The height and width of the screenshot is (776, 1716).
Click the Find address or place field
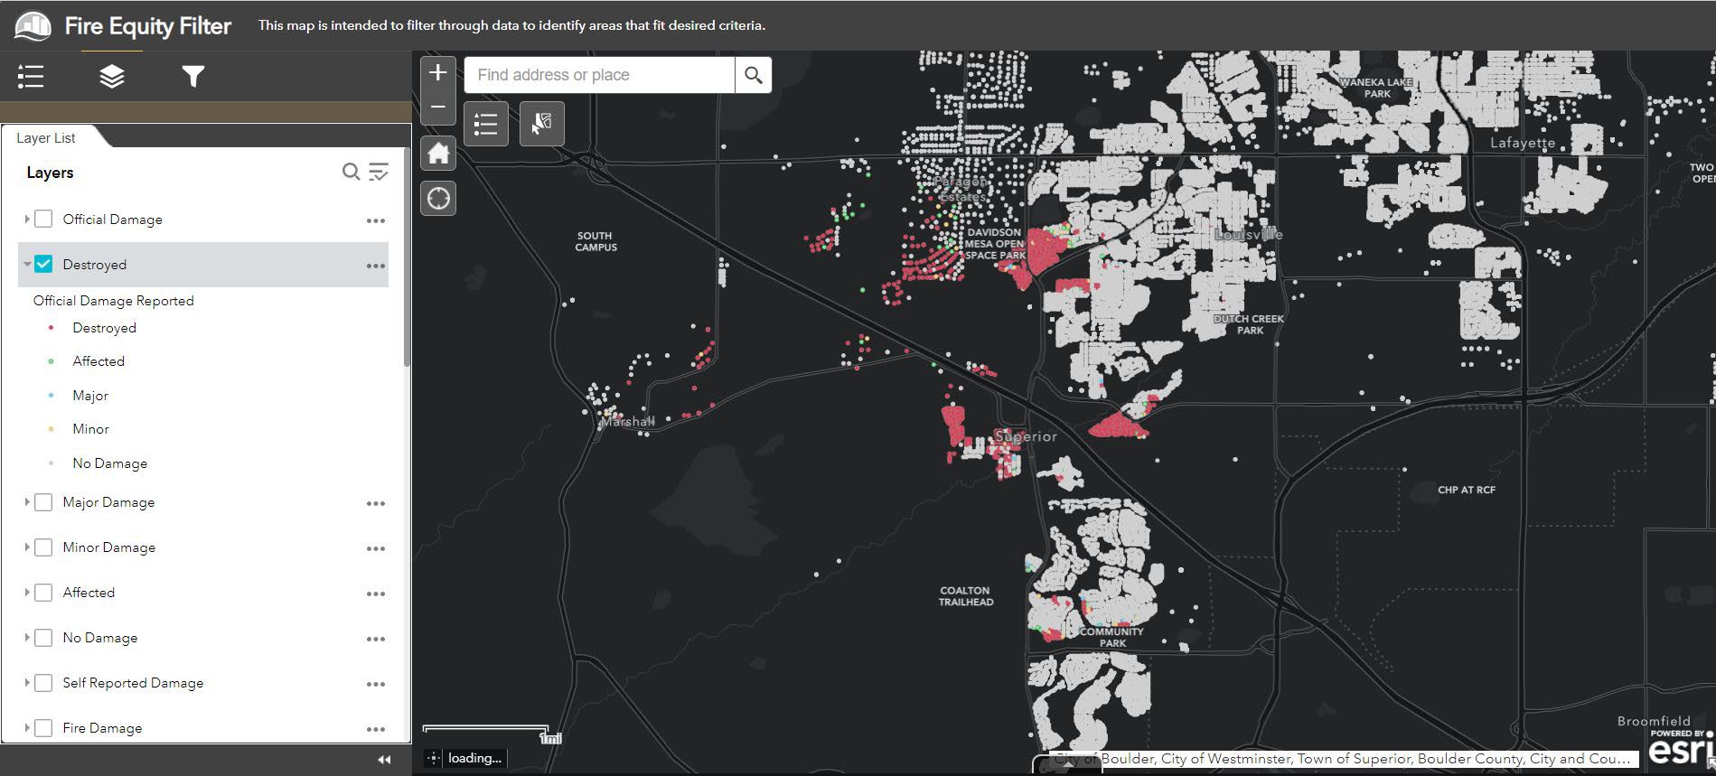(598, 75)
